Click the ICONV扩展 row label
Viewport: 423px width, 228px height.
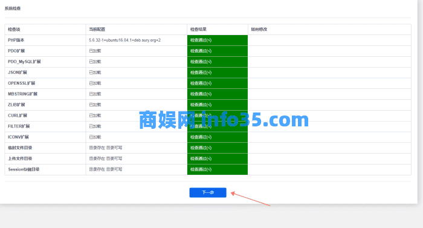pyautogui.click(x=18, y=137)
